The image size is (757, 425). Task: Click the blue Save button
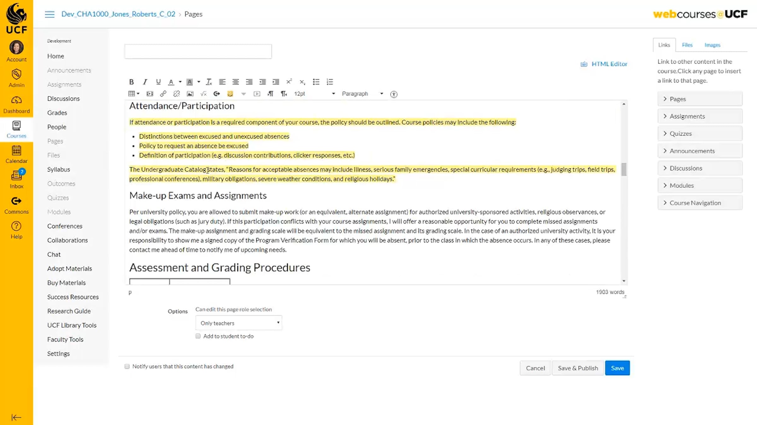(617, 368)
